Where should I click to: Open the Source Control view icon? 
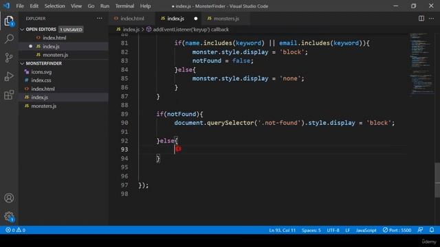tap(9, 58)
